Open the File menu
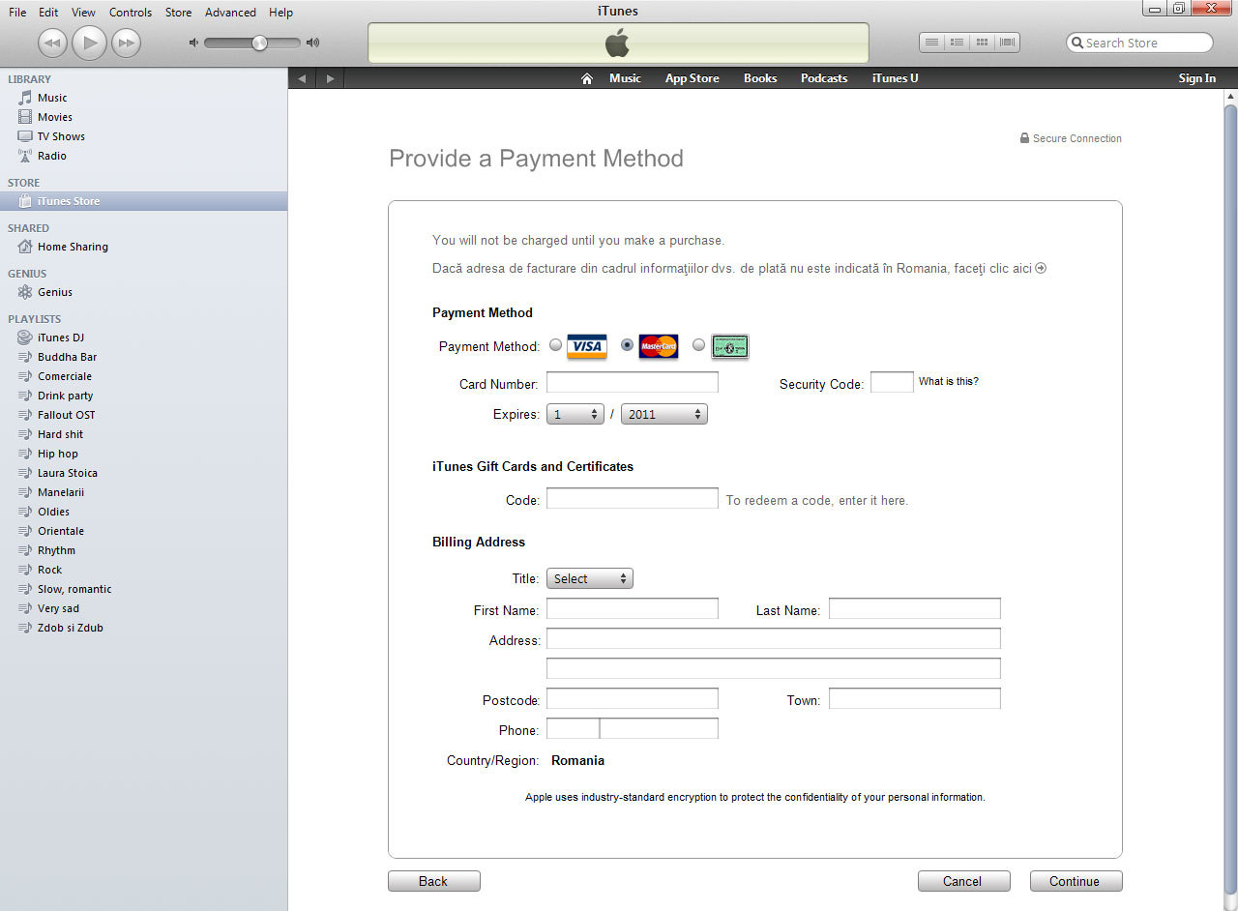 click(17, 13)
